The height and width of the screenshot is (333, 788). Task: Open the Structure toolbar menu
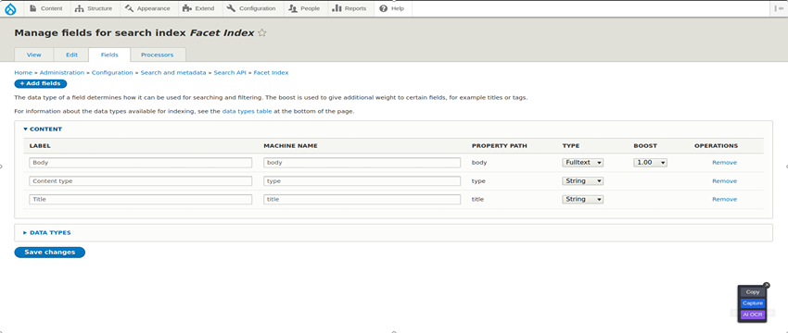pos(94,8)
